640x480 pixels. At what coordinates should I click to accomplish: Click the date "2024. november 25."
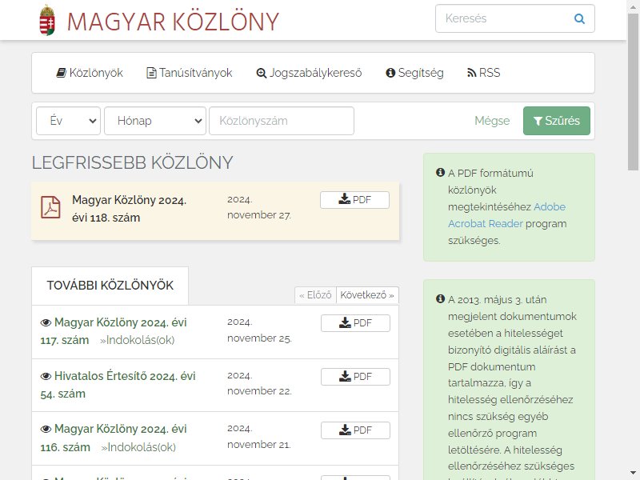[259, 330]
